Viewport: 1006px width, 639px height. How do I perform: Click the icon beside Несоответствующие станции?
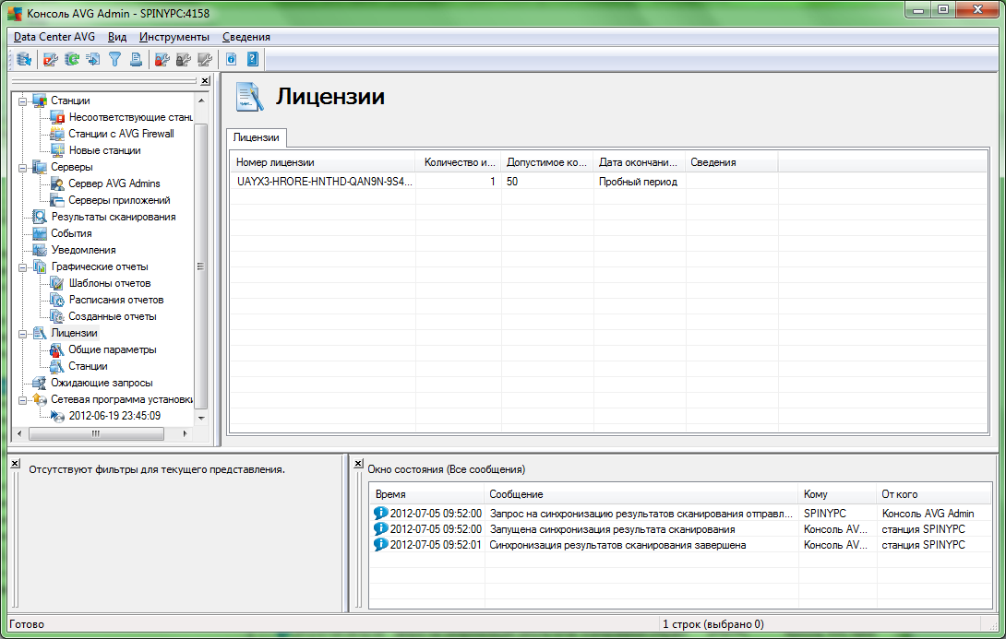pos(58,117)
